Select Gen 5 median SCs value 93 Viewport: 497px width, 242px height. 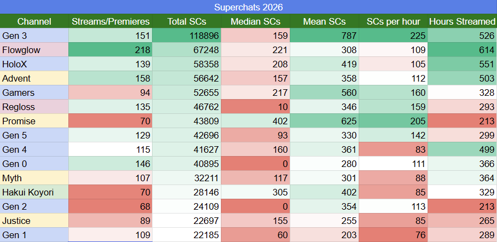point(255,135)
